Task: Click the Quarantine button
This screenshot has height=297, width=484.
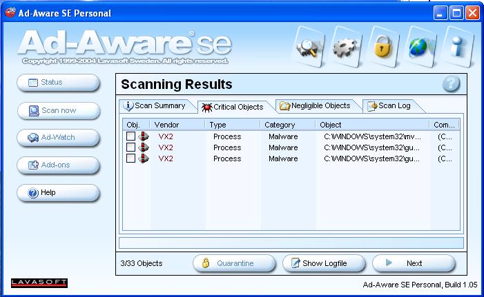Action: click(234, 263)
